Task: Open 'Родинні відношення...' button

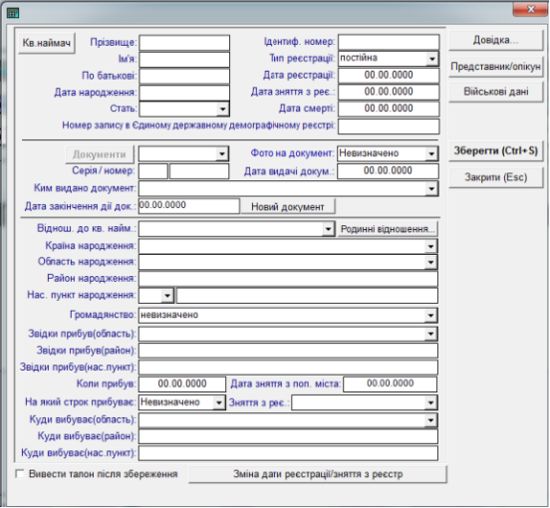Action: pos(388,229)
